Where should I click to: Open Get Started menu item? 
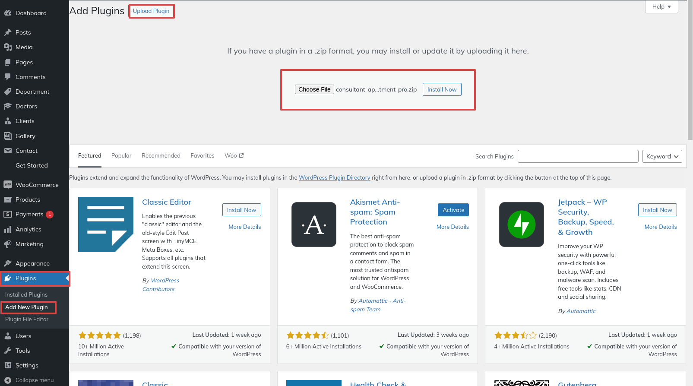click(x=32, y=165)
